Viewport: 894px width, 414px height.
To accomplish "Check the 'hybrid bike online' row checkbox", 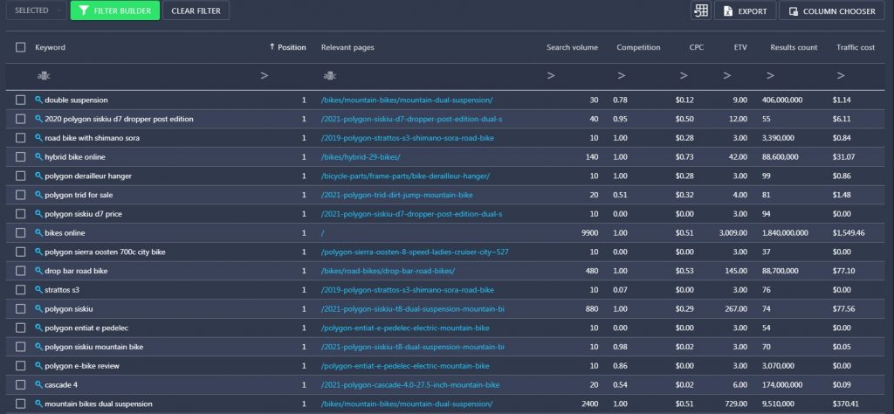I will [21, 157].
